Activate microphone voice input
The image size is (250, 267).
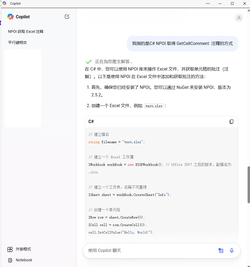(232, 251)
